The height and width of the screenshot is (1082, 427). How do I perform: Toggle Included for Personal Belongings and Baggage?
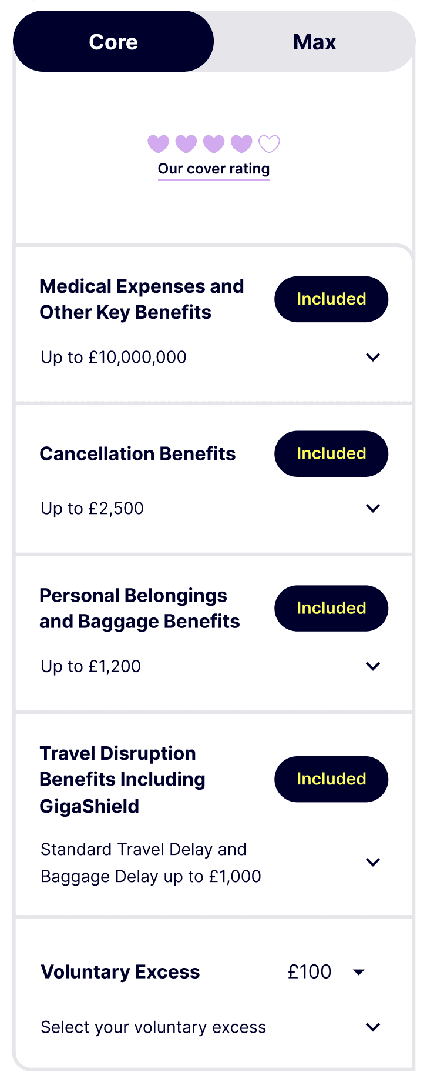pos(331,608)
